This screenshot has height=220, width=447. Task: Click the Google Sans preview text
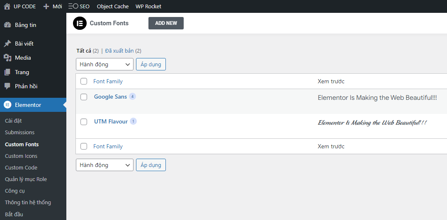tap(377, 98)
